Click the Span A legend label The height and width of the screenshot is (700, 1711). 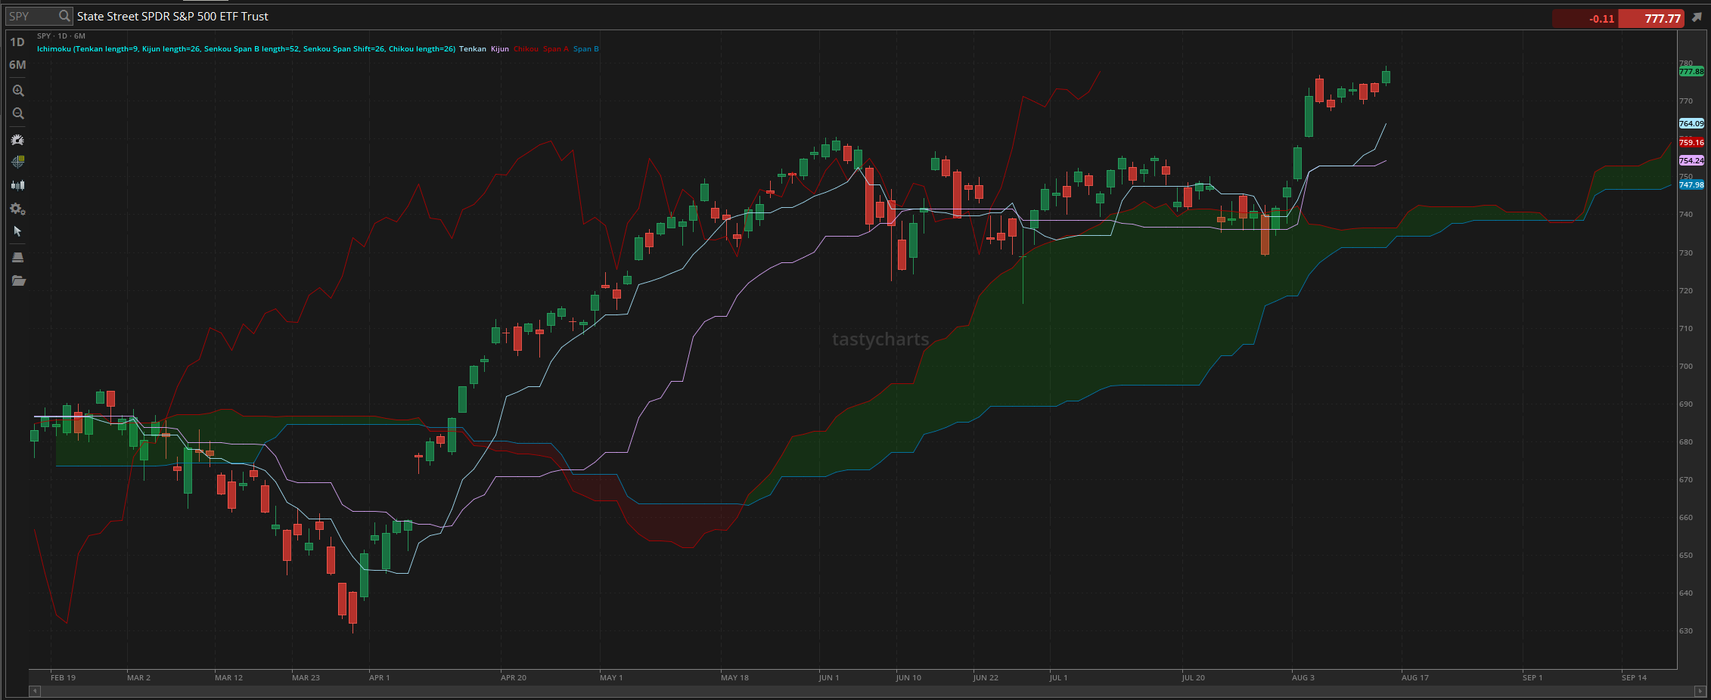point(555,49)
